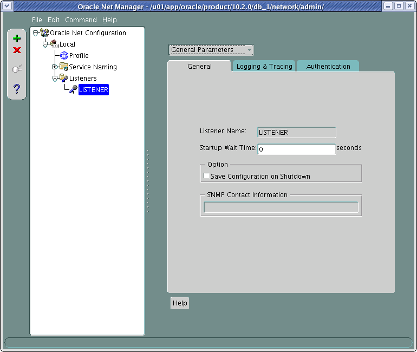The height and width of the screenshot is (352, 417).
Task: Click the Local node house icon
Action: pyautogui.click(x=54, y=44)
